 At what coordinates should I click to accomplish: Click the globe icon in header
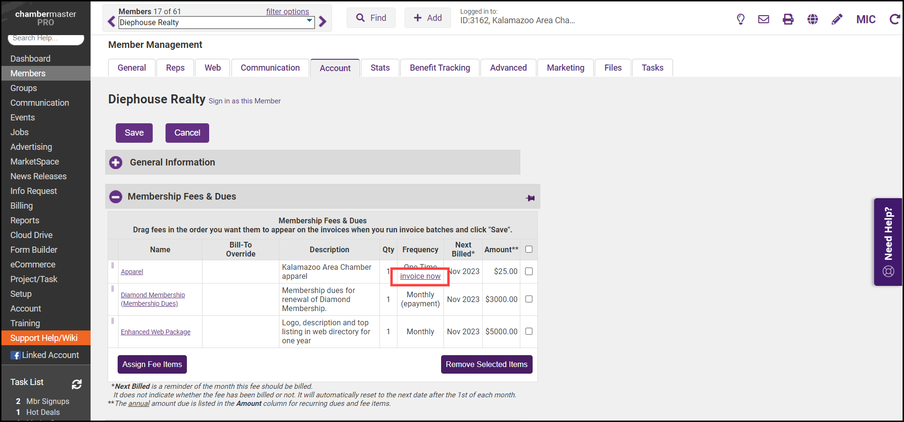pos(812,19)
